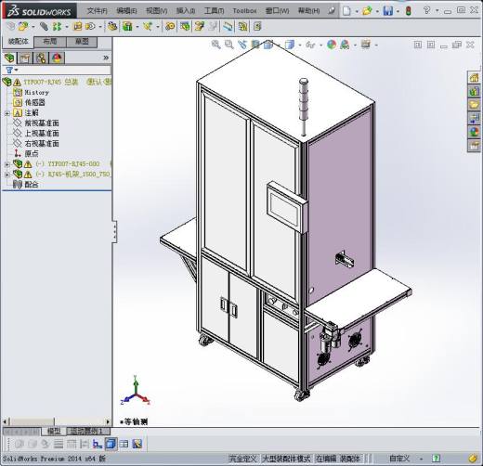Click the Open file folder icon
The height and width of the screenshot is (466, 483).
367,11
